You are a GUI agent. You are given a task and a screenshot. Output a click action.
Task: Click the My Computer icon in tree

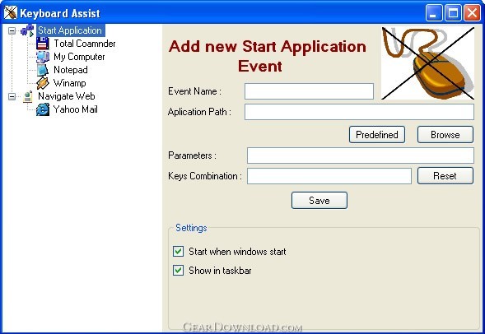(42, 57)
